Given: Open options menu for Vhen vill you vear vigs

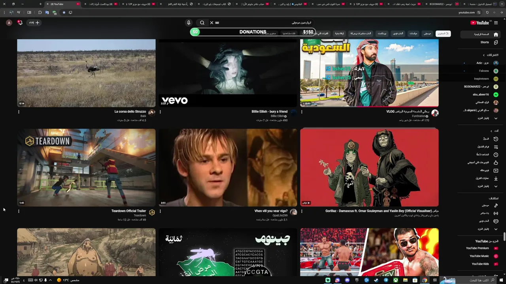Looking at the screenshot, I should click(x=160, y=211).
